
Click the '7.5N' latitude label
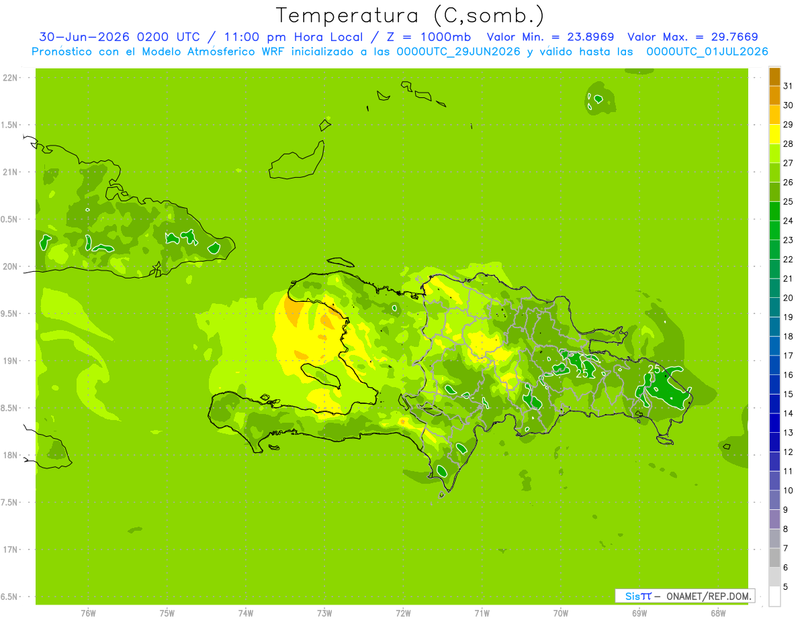(x=9, y=503)
